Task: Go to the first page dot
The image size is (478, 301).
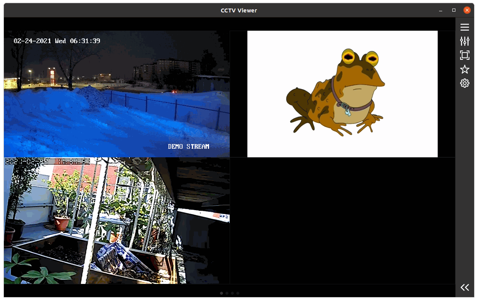Action: [x=221, y=293]
